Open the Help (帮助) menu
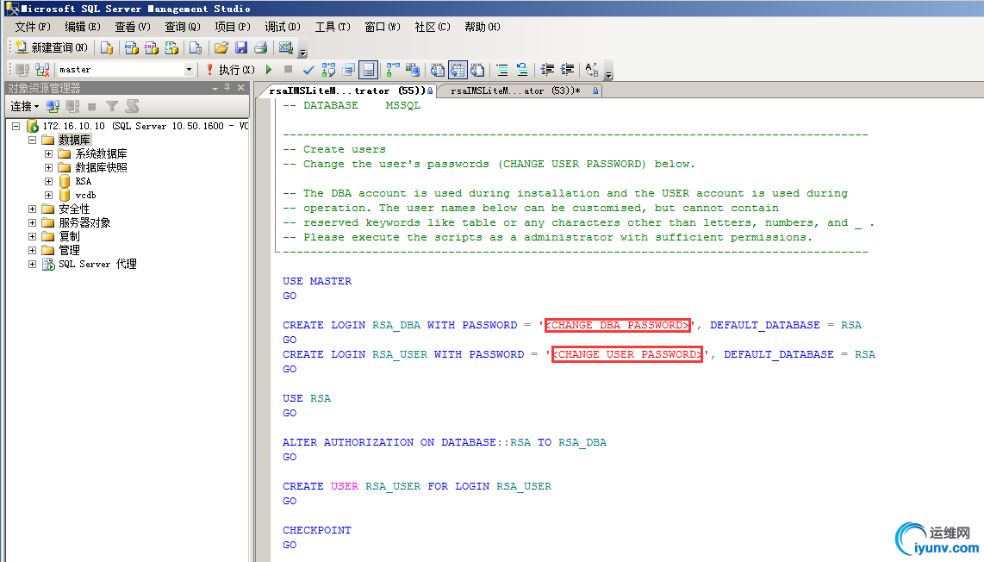 (482, 27)
